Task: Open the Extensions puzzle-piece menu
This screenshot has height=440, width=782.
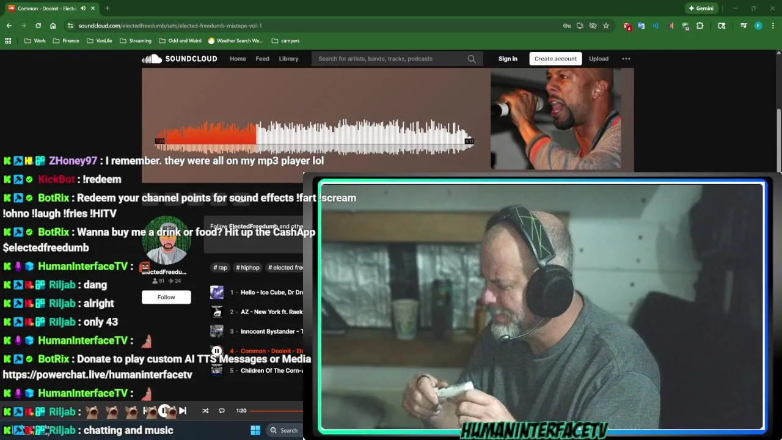Action: click(x=700, y=26)
